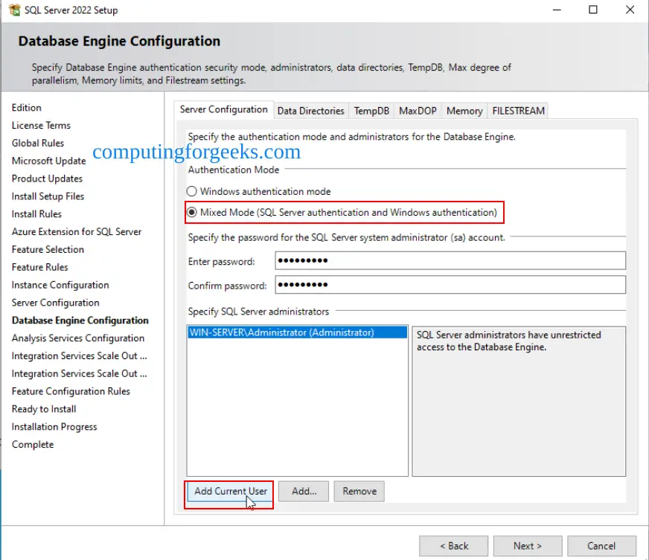Screen dimensions: 649x560
Task: Open the Memory tab
Action: (x=464, y=111)
